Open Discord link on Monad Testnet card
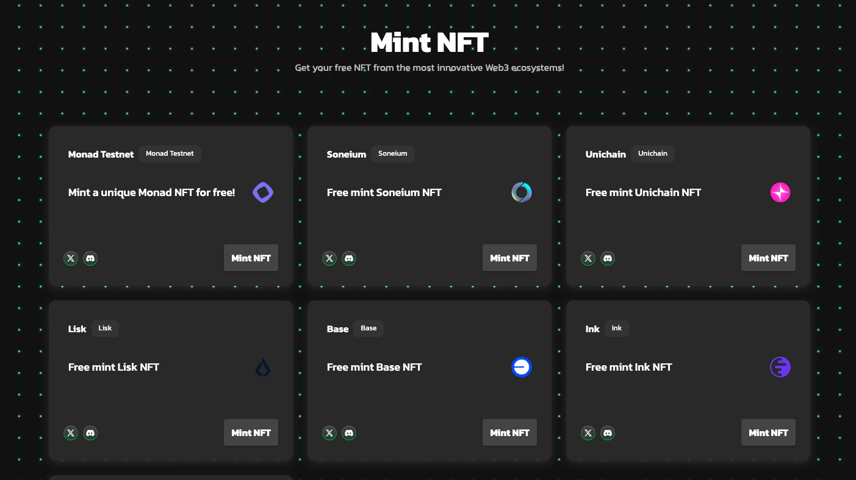Screen dimensions: 856x480 [90, 258]
